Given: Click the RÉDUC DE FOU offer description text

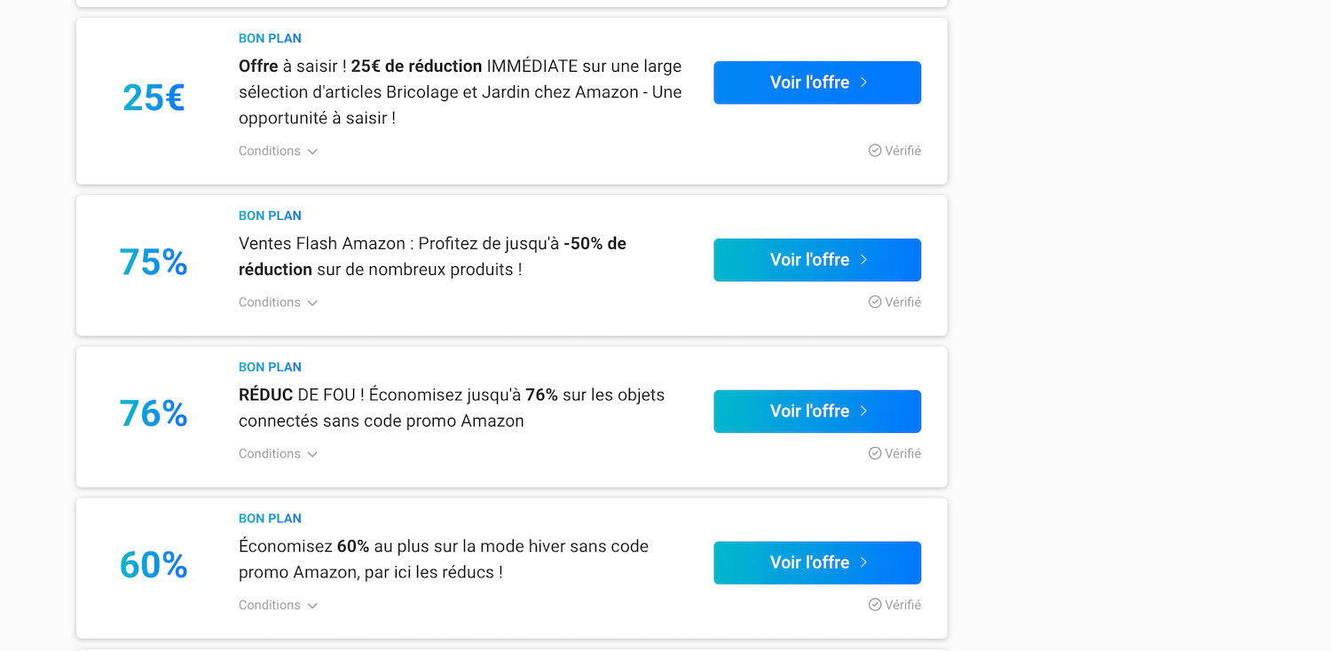Looking at the screenshot, I should 451,406.
